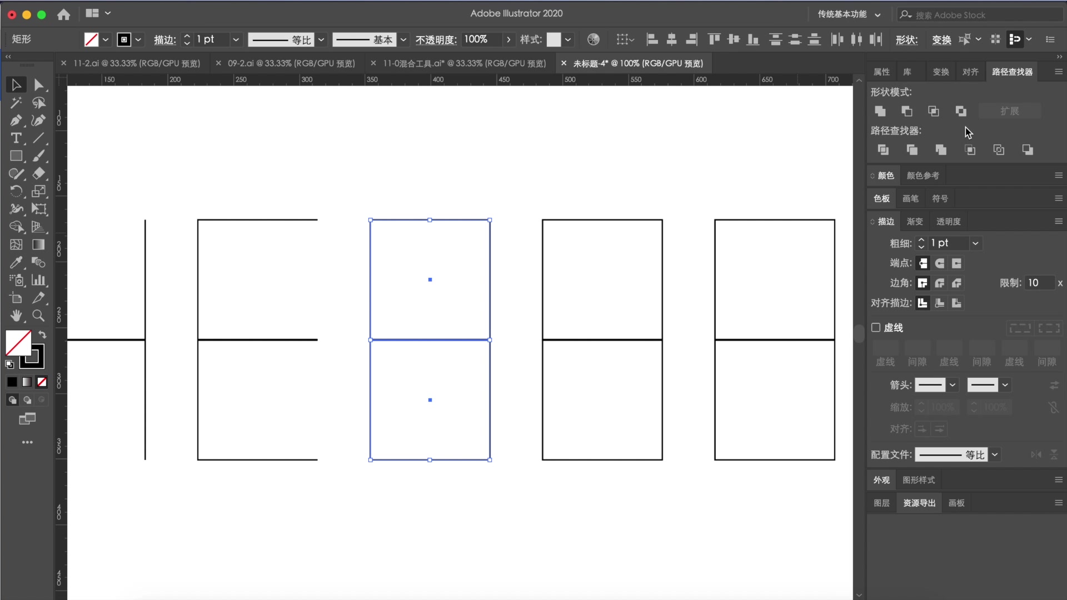Select the Hand tool
The width and height of the screenshot is (1067, 600).
click(x=16, y=316)
